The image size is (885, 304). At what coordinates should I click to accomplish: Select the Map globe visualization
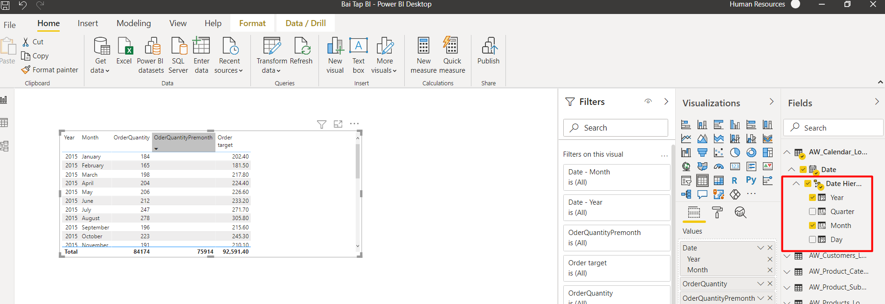(686, 166)
